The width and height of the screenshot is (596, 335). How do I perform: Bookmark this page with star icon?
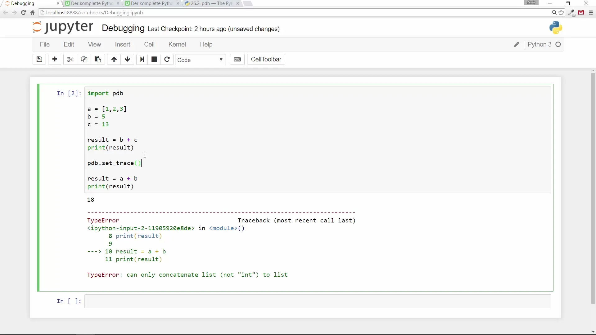coord(561,13)
